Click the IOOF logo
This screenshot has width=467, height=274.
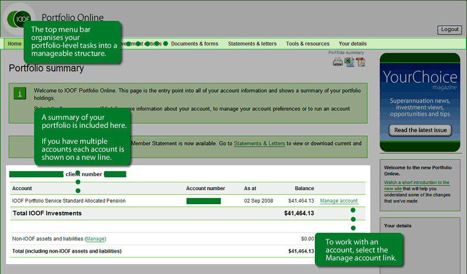click(19, 19)
